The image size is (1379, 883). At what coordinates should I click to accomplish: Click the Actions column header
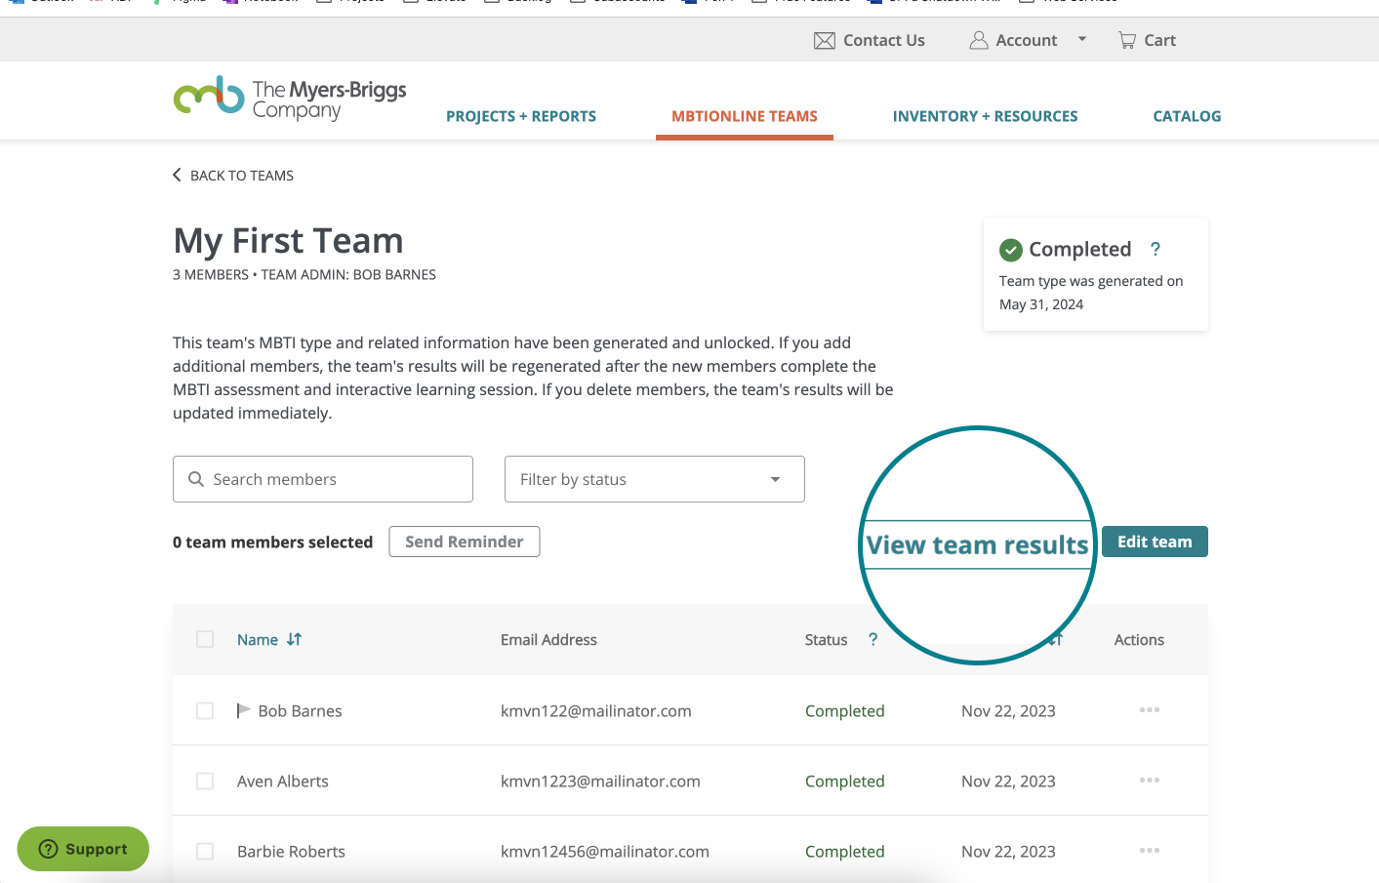coord(1139,640)
